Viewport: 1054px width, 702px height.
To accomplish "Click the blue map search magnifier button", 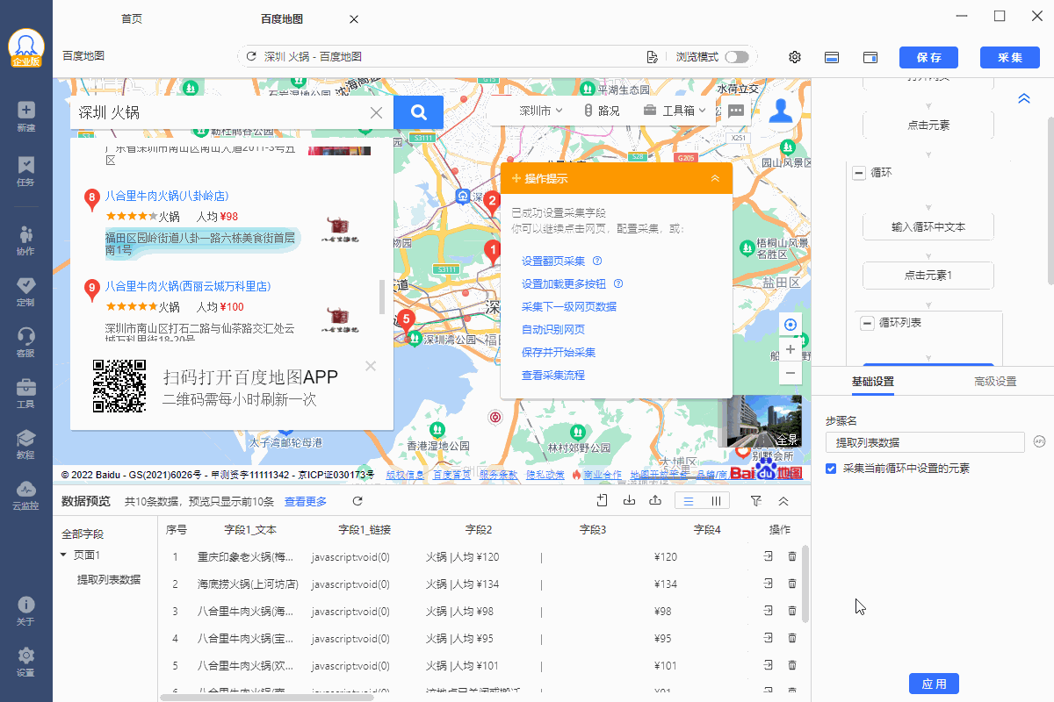I will [419, 112].
